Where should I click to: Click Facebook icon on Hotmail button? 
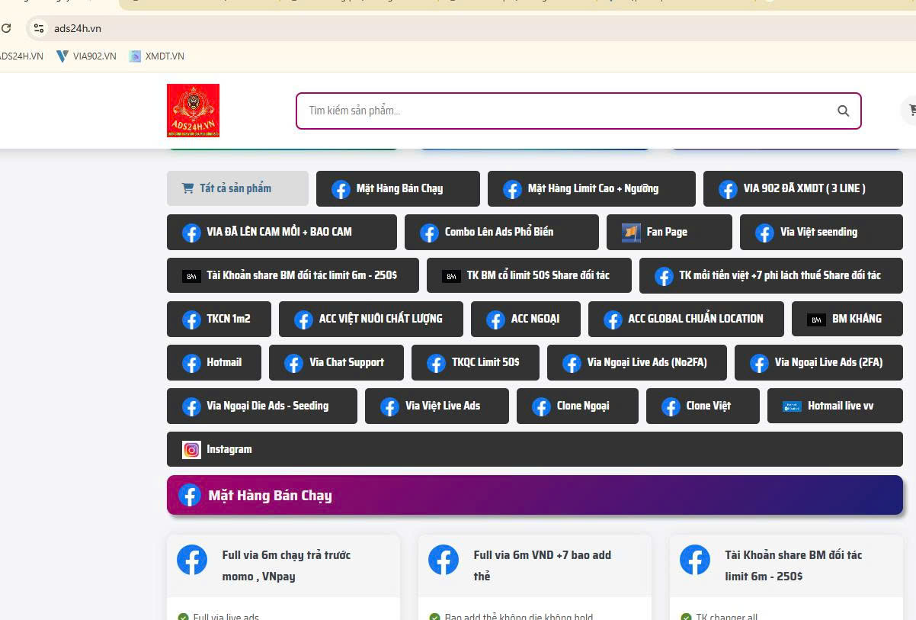pyautogui.click(x=191, y=363)
